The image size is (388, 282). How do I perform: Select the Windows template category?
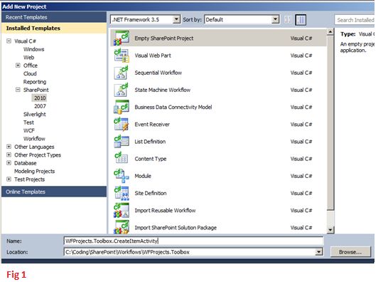tap(33, 49)
